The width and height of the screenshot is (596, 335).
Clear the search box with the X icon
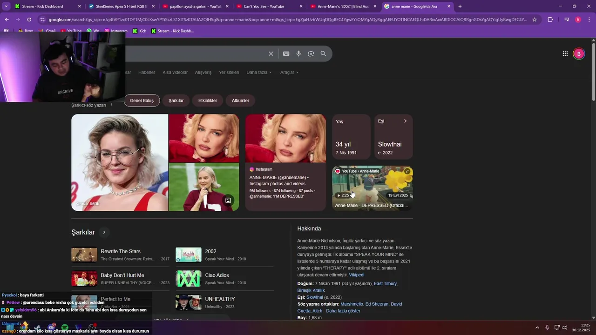[271, 54]
